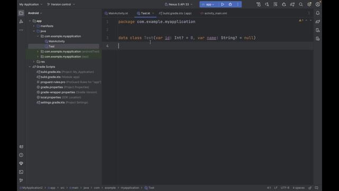Expand the manifests folder
The image size is (339, 191).
tap(34, 26)
